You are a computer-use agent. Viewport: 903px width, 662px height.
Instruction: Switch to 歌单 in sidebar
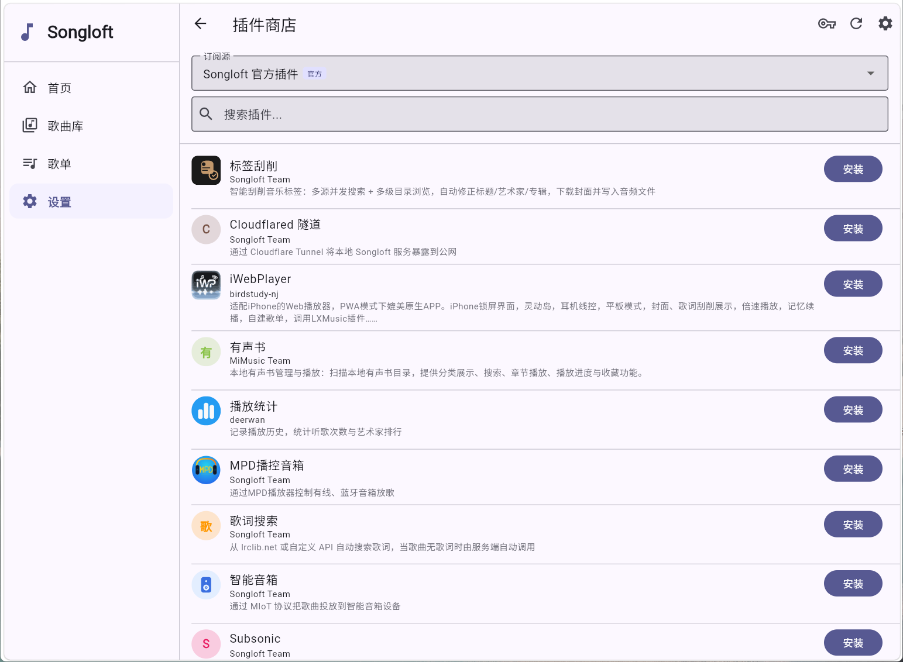[x=91, y=164]
